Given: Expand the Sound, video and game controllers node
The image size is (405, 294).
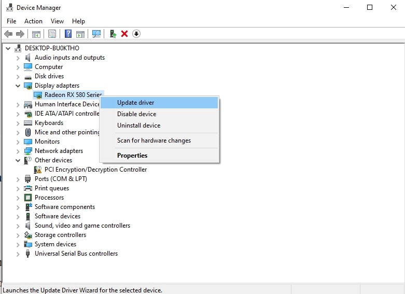Looking at the screenshot, I should click(x=18, y=226).
